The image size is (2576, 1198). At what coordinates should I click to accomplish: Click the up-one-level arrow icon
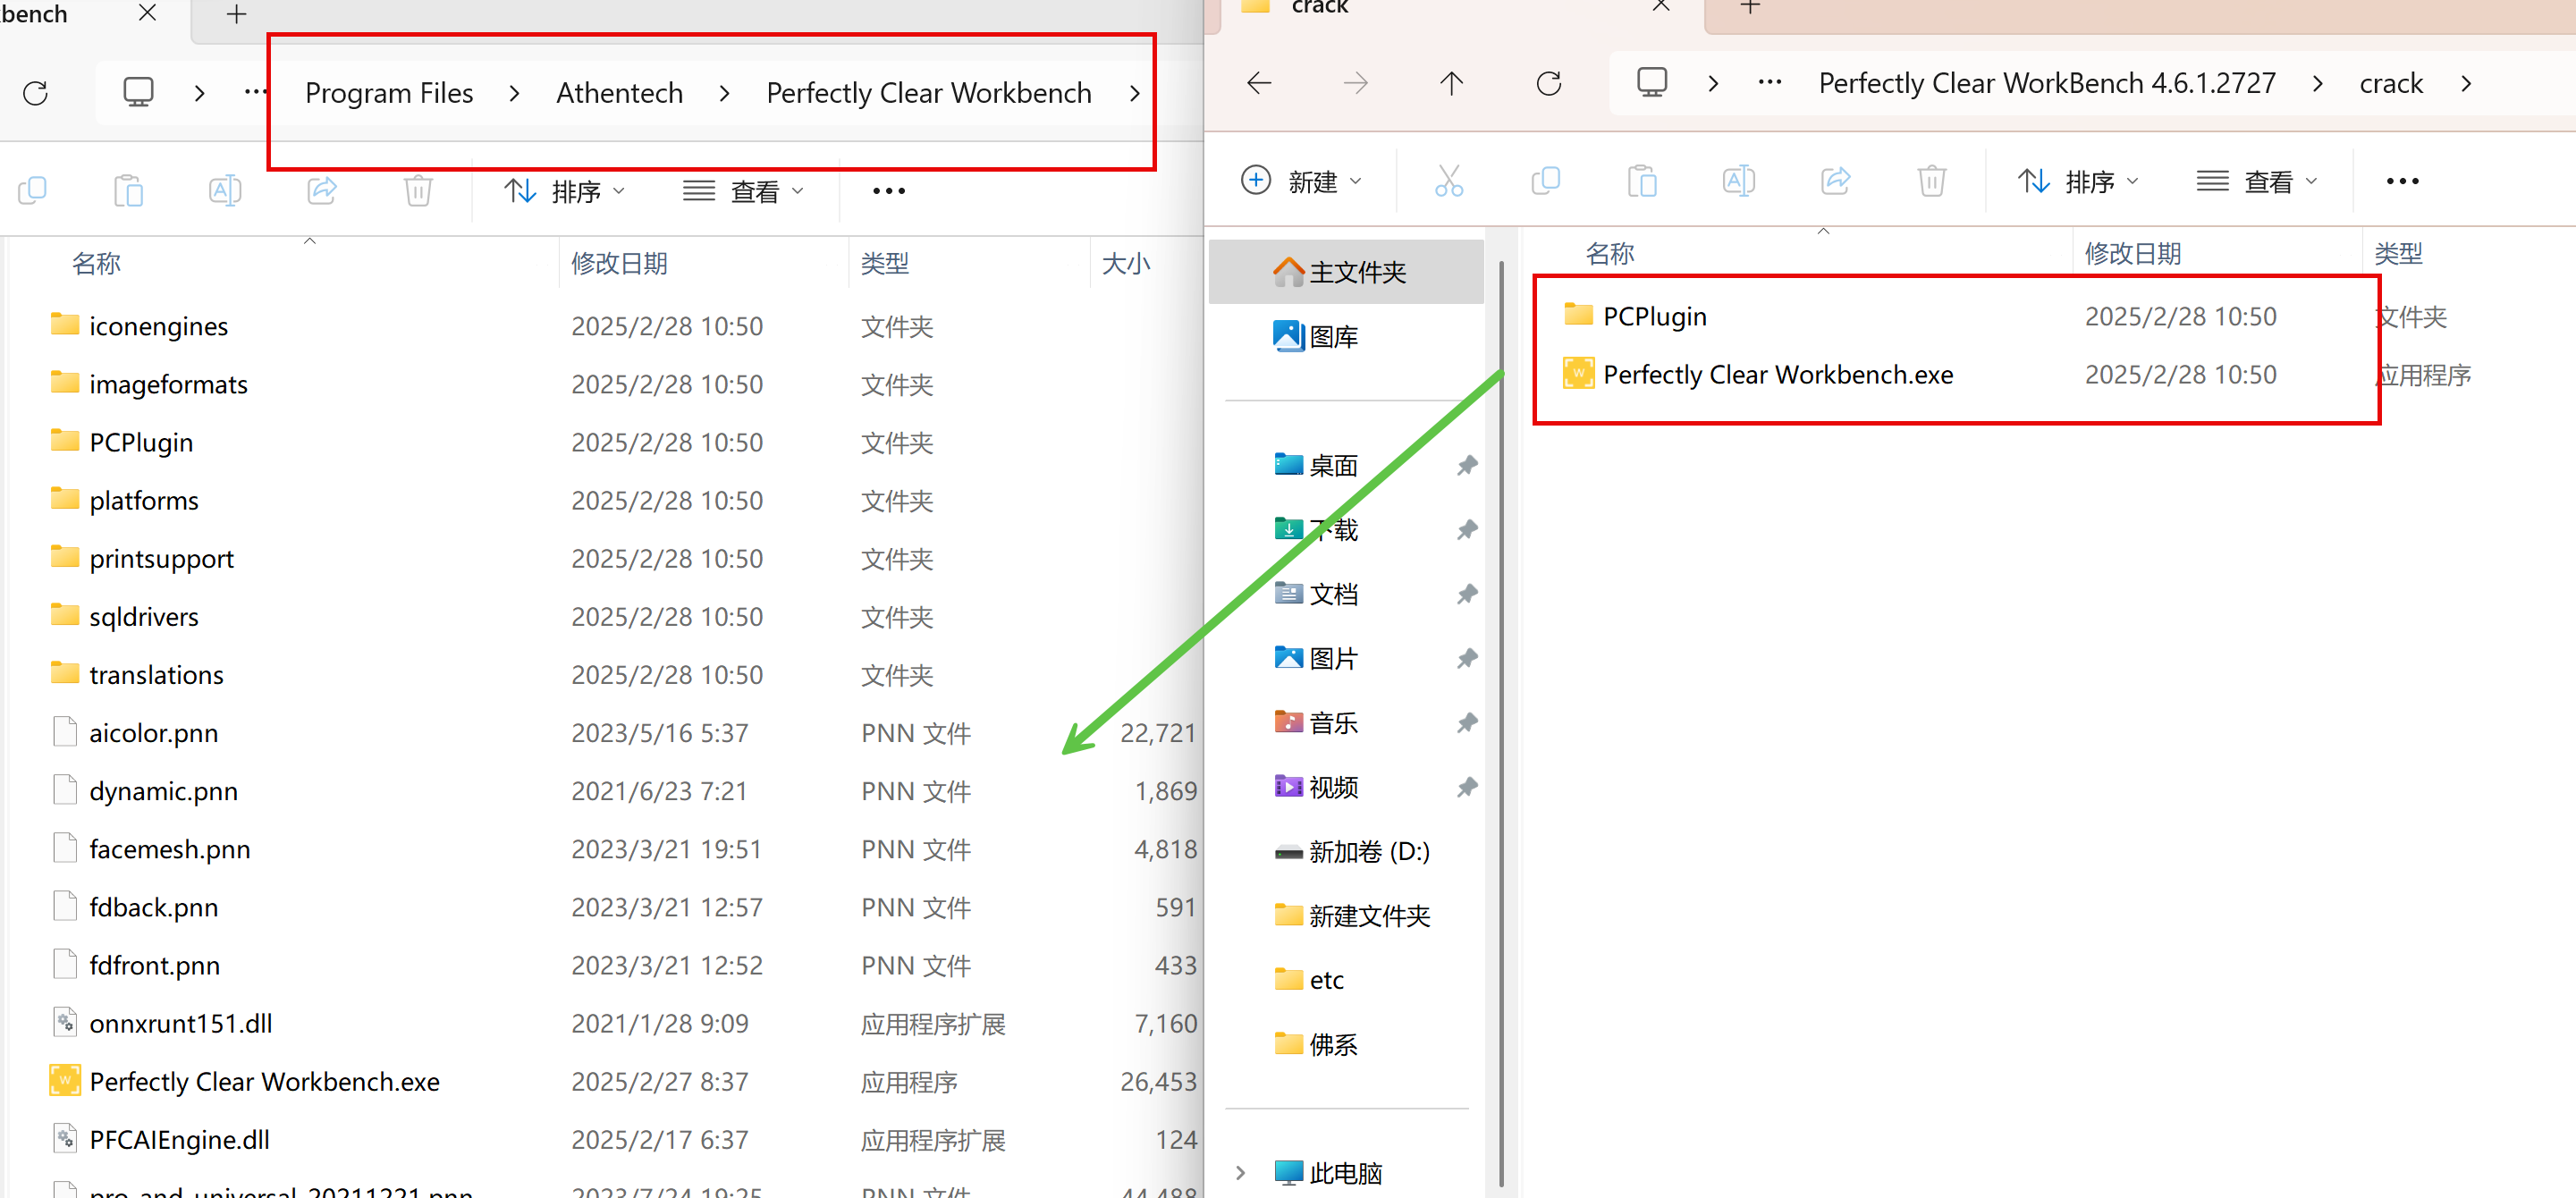1451,83
